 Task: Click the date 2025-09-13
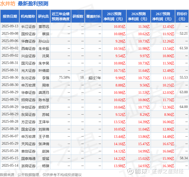(x=10, y=26)
